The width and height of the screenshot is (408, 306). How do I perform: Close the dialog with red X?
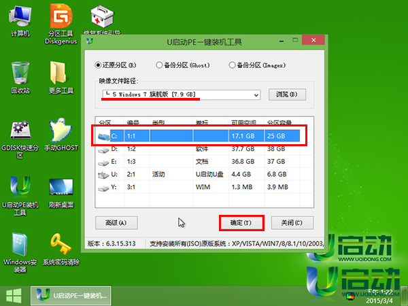pos(313,40)
